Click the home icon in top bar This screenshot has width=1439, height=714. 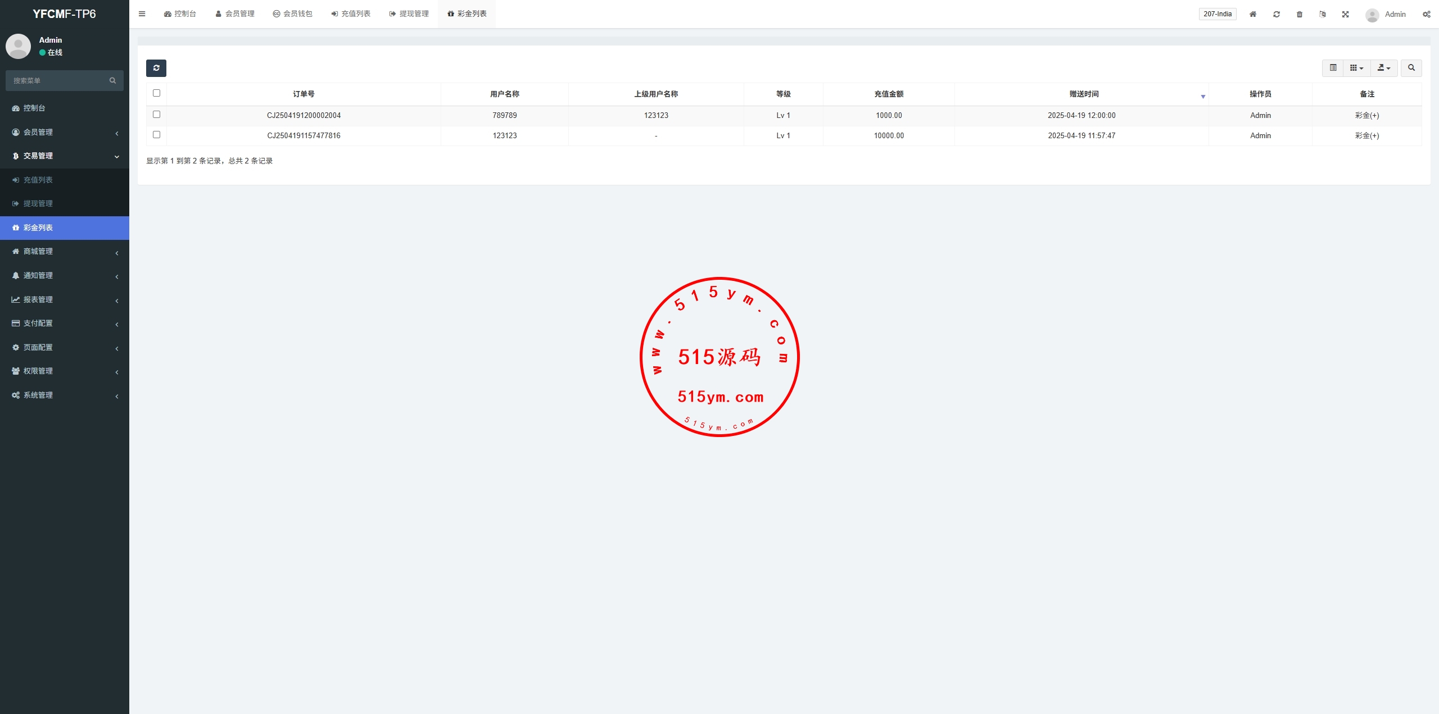click(1253, 15)
